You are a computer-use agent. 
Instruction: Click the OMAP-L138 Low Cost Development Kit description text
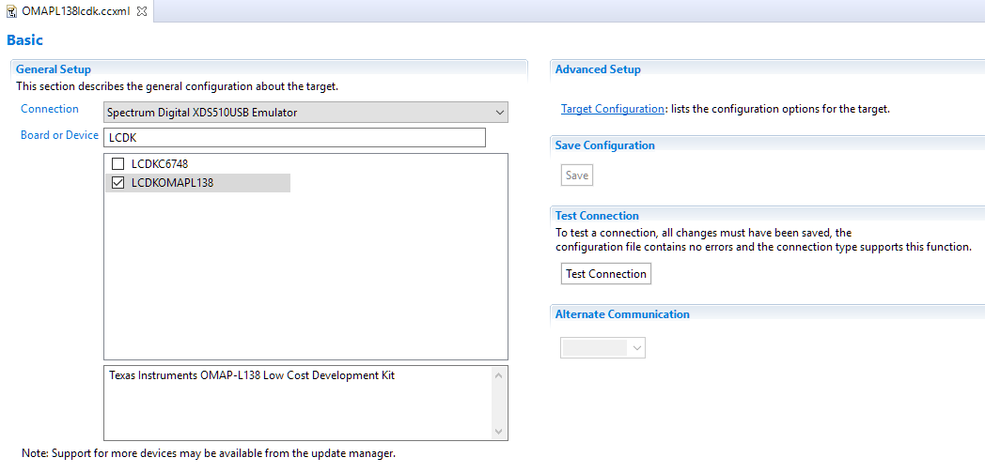[252, 375]
